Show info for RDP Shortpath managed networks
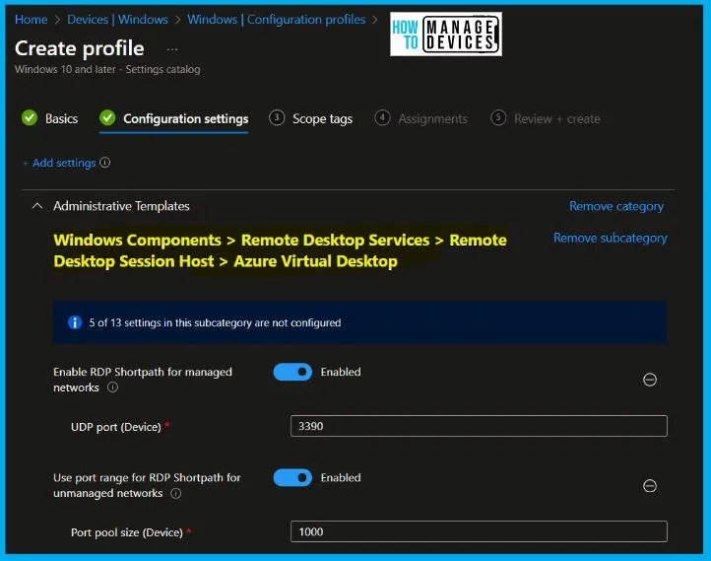Image resolution: width=711 pixels, height=561 pixels. pos(112,387)
